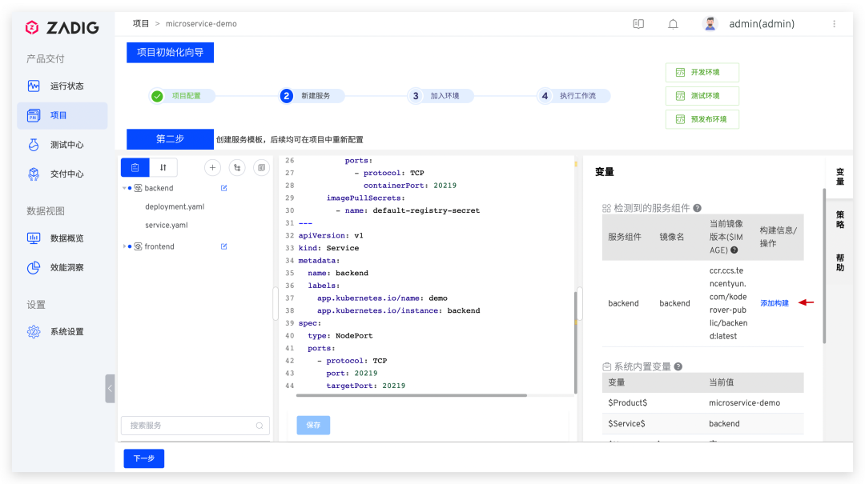Click the repository sync service icon
865x484 pixels.
(x=237, y=167)
